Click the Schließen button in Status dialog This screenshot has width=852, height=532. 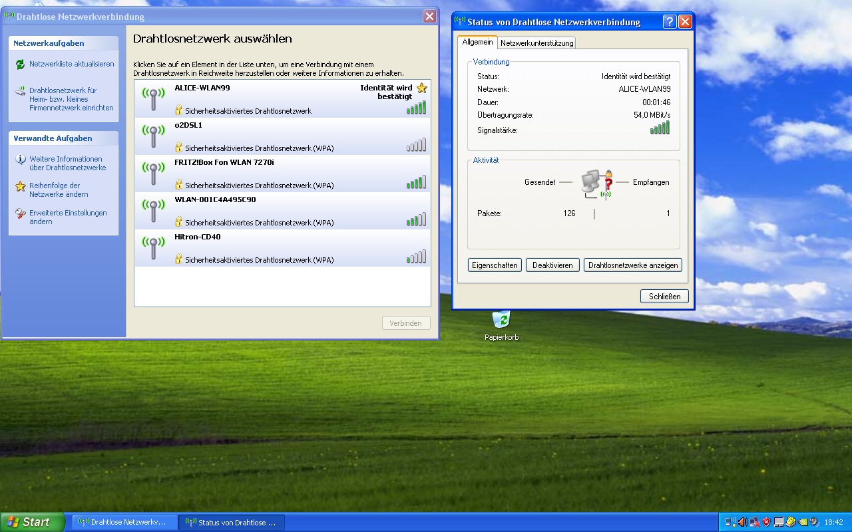(x=664, y=296)
